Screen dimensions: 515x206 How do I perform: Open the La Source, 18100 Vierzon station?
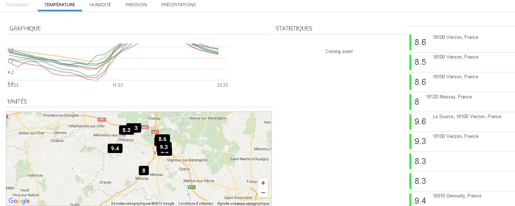click(467, 117)
